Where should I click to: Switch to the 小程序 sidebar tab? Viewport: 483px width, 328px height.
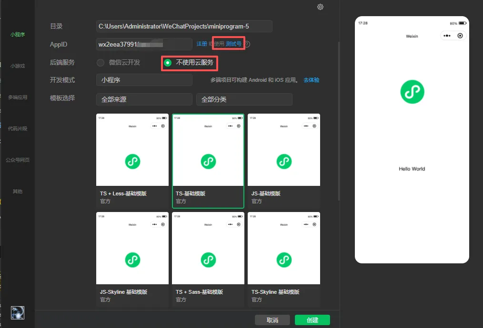tap(18, 34)
